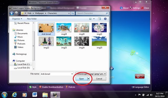Click the search magnifier icon
The width and height of the screenshot is (168, 98).
tap(107, 13)
